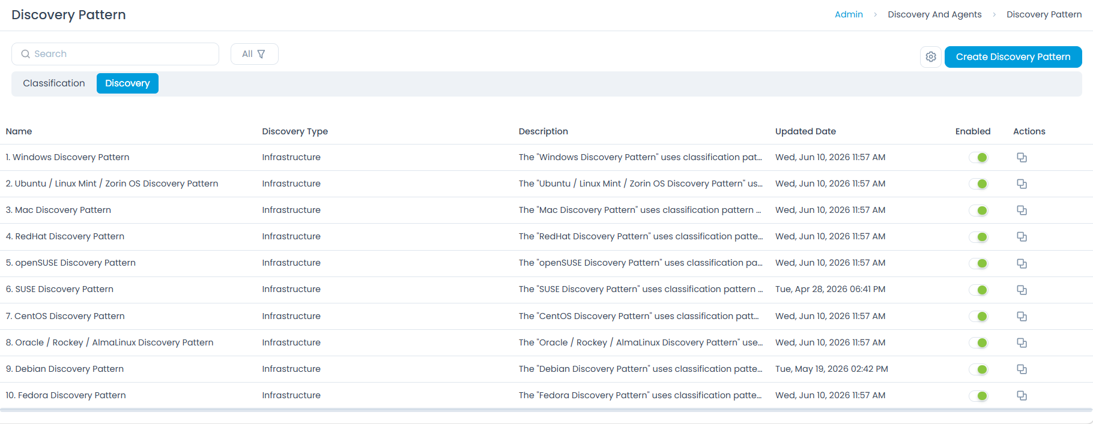
Task: Open the All filter dropdown
Action: coord(254,54)
